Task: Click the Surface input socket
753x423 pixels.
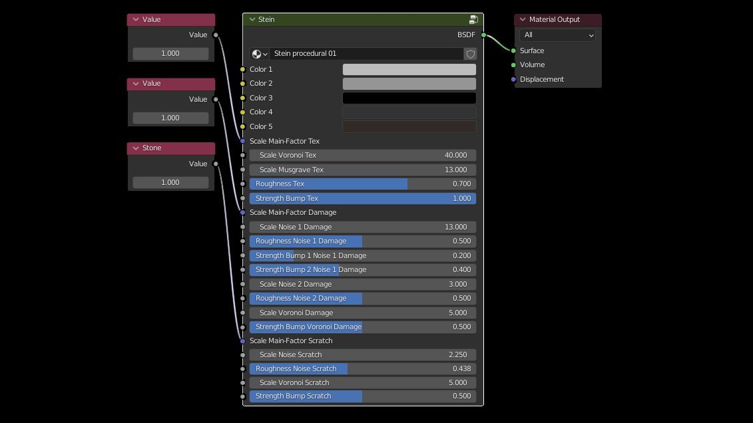Action: [x=513, y=51]
